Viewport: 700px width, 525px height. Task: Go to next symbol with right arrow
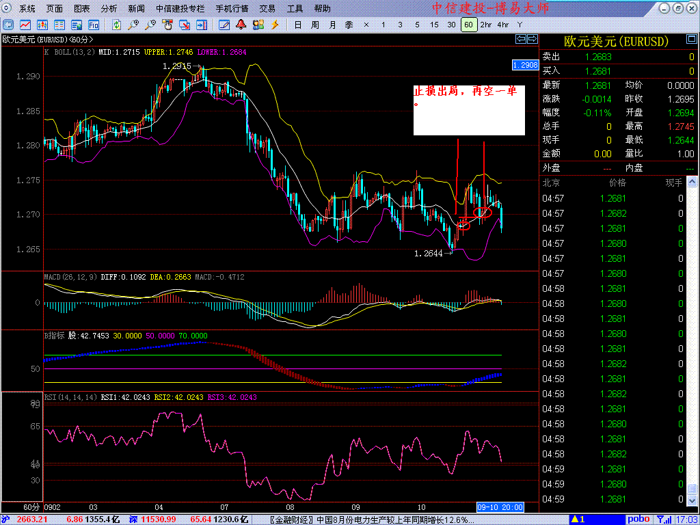pyautogui.click(x=532, y=39)
